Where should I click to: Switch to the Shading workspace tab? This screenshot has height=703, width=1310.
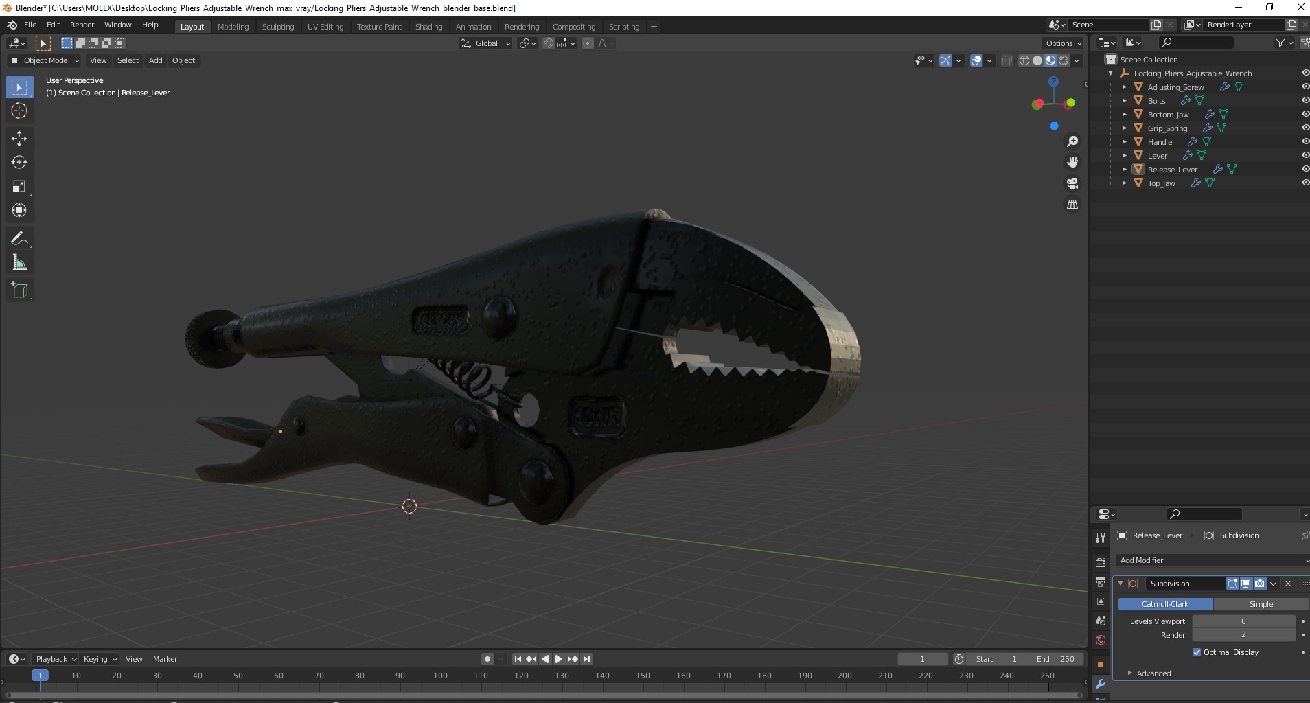(428, 27)
